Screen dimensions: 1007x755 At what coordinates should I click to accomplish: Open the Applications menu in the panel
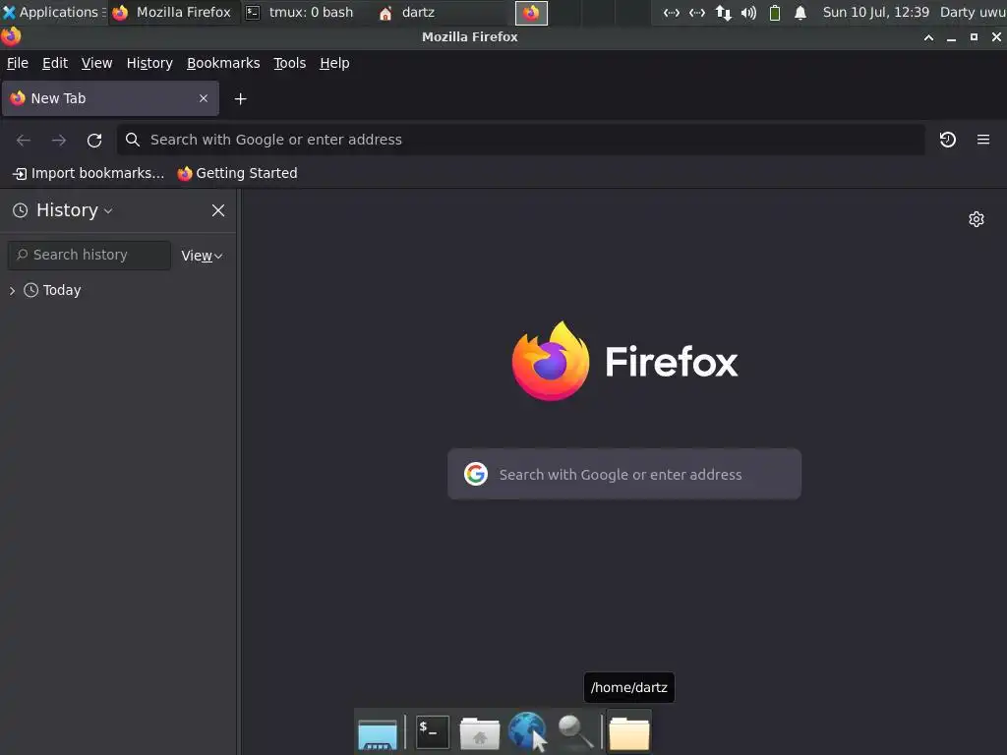[54, 12]
